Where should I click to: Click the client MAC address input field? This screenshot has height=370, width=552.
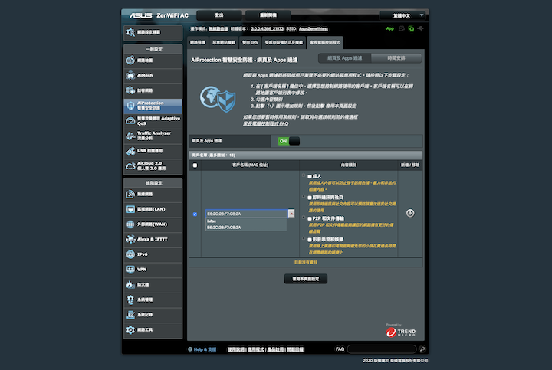pyautogui.click(x=247, y=214)
